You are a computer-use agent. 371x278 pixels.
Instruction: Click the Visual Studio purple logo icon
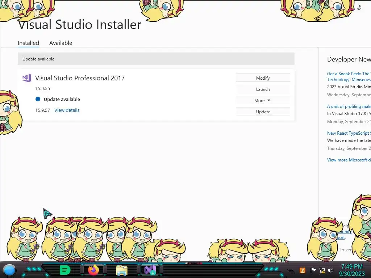(26, 78)
